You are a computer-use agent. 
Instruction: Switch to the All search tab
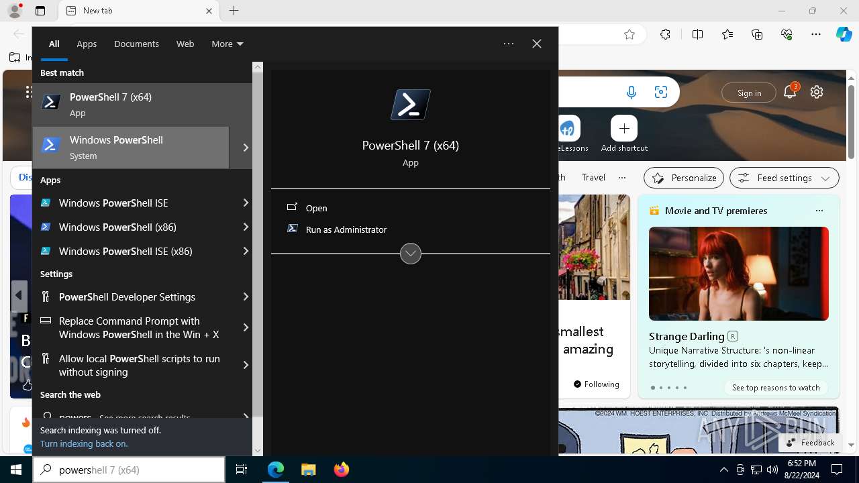pos(54,44)
